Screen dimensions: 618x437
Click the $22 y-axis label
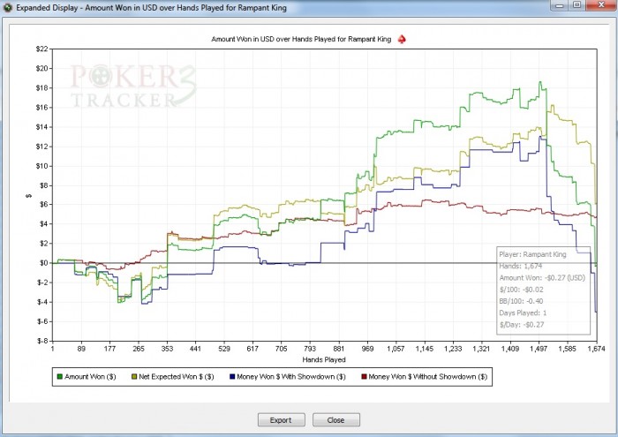[x=41, y=49]
